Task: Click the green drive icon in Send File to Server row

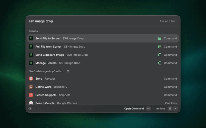Action: pyautogui.click(x=160, y=38)
